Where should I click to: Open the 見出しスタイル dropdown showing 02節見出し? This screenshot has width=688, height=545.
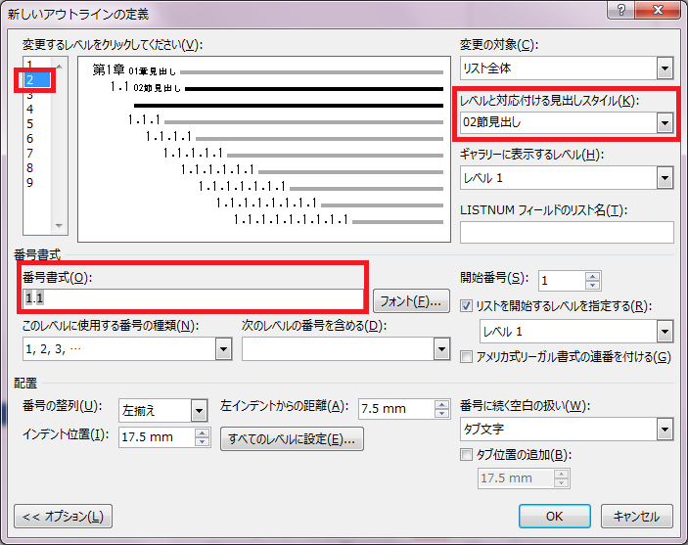(665, 123)
